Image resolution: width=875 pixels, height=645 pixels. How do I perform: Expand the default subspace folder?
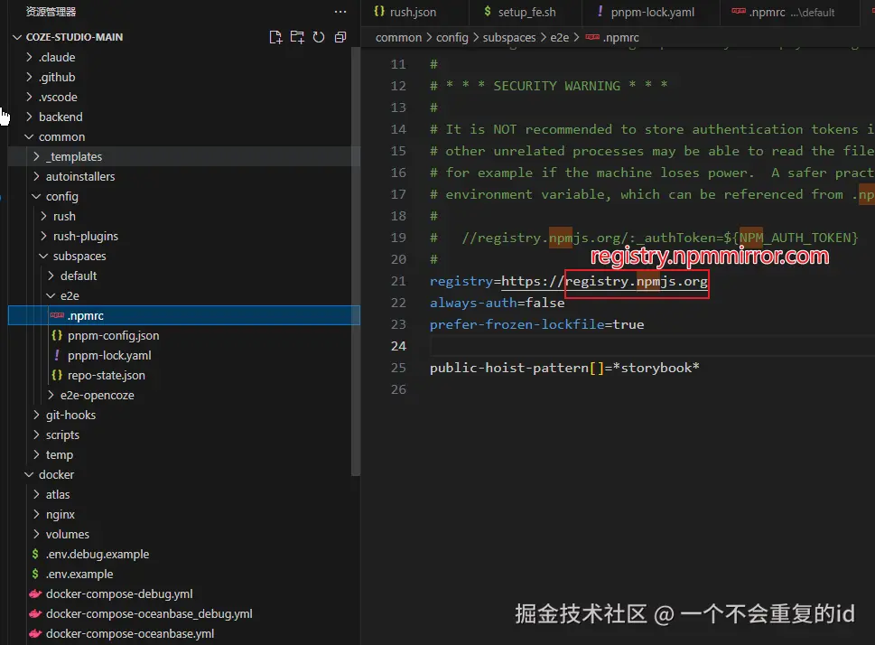(x=51, y=276)
